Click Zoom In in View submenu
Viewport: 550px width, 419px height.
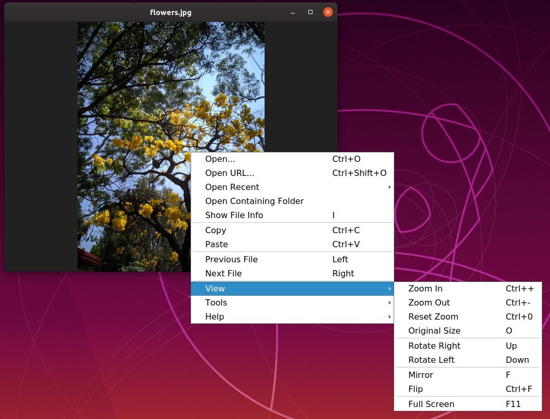point(426,289)
